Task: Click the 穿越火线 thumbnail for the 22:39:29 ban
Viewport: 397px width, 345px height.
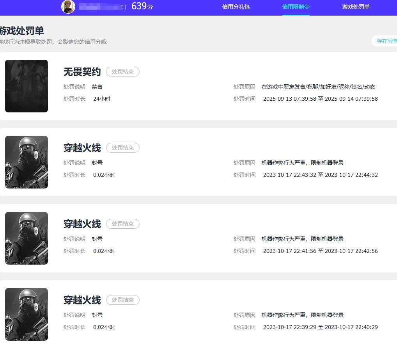Action: [x=27, y=314]
